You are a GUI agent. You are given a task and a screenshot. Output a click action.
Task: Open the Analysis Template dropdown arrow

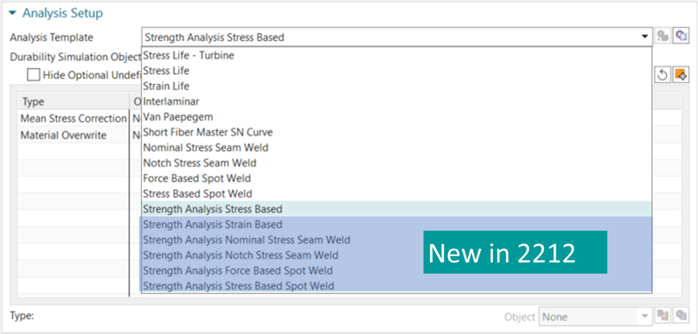pos(645,37)
